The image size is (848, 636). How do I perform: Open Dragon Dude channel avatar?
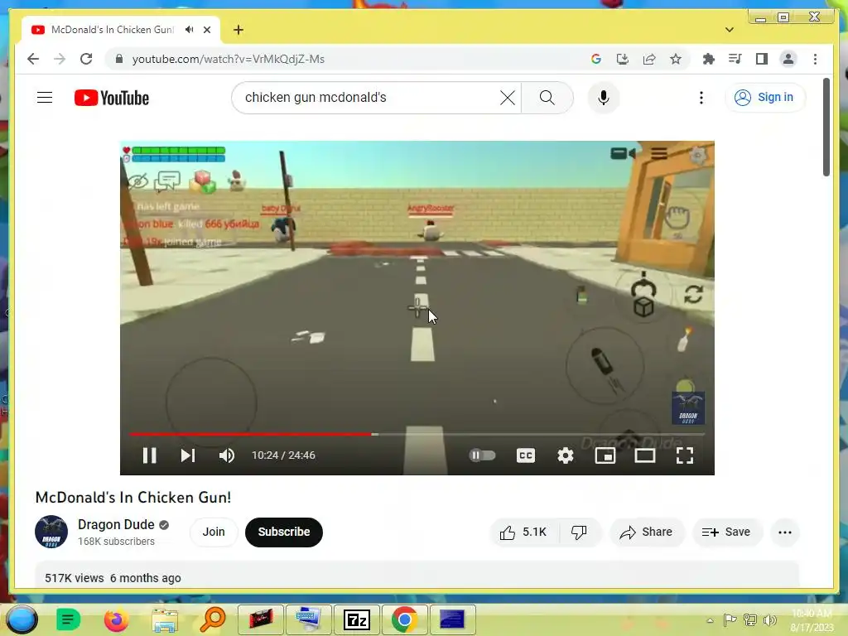point(51,532)
